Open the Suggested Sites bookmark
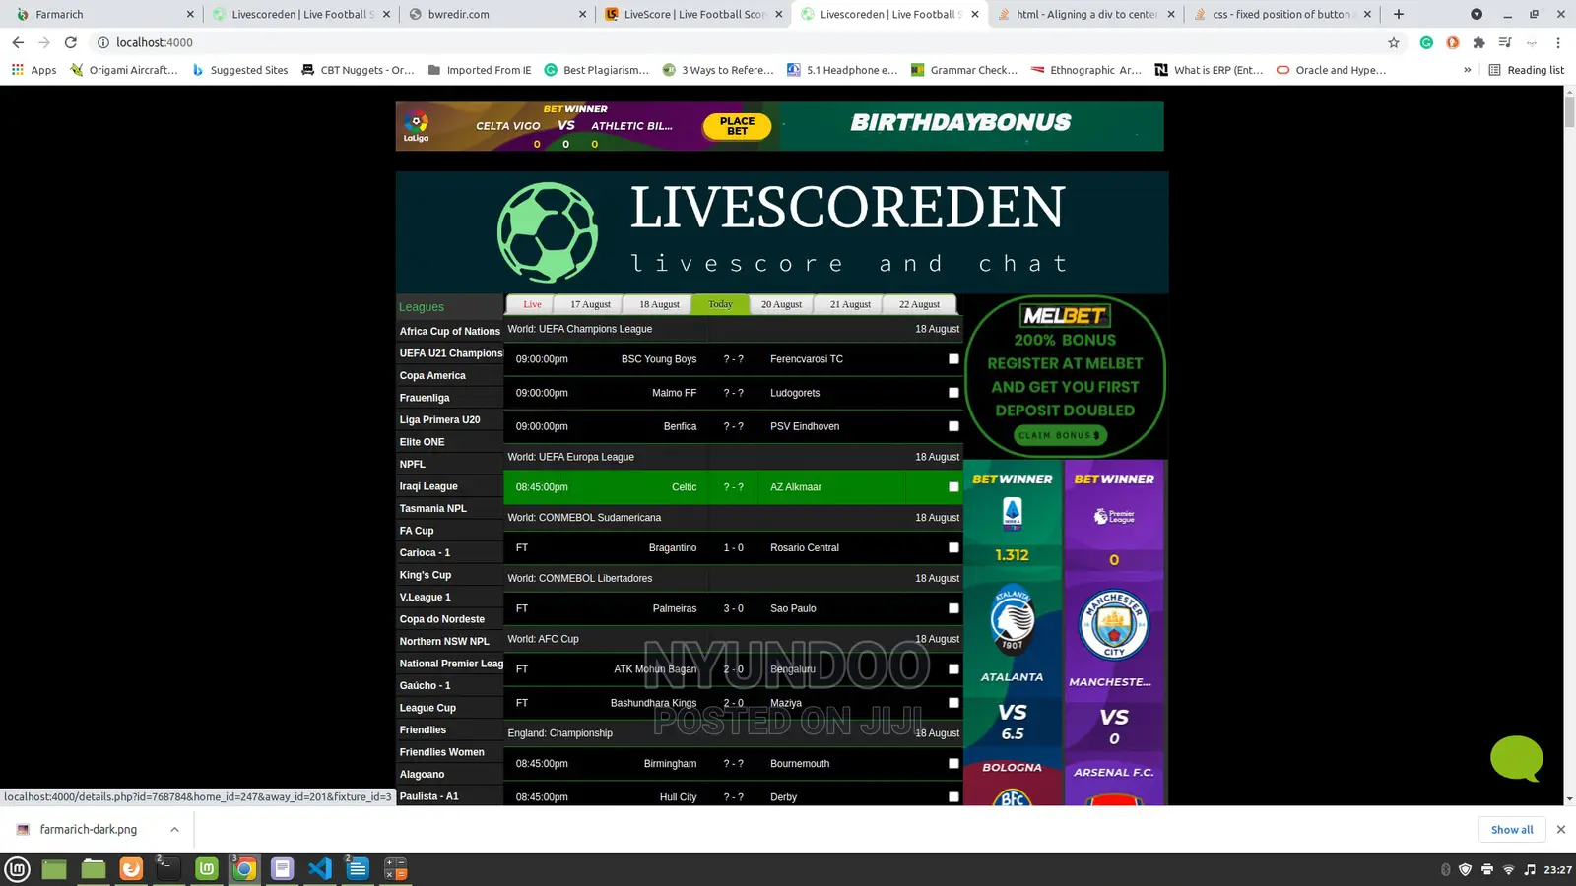 pyautogui.click(x=239, y=70)
